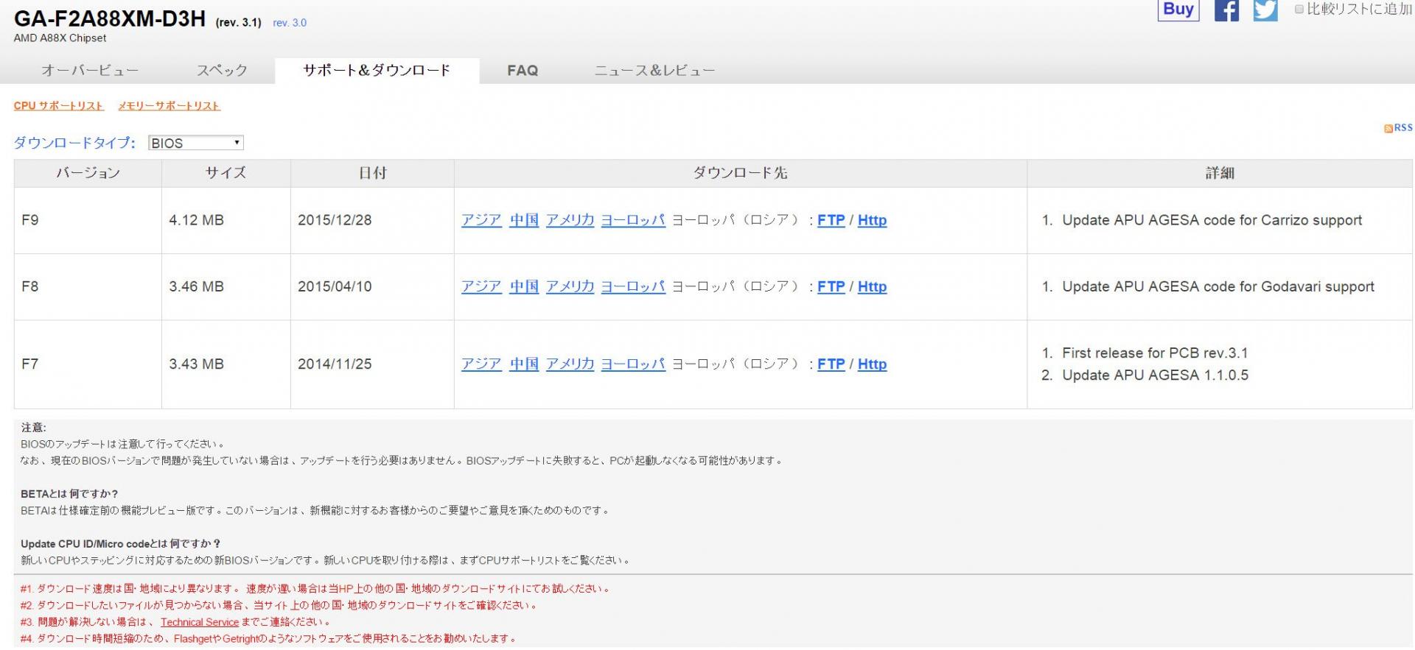Click the FTP link in the F8 row
The image size is (1415, 650).
831,286
